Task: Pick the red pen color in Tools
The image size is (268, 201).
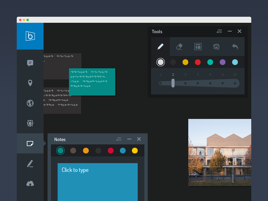Action: [198, 62]
